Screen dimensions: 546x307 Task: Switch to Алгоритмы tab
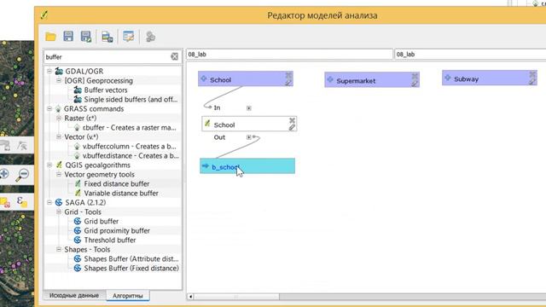[x=128, y=296]
